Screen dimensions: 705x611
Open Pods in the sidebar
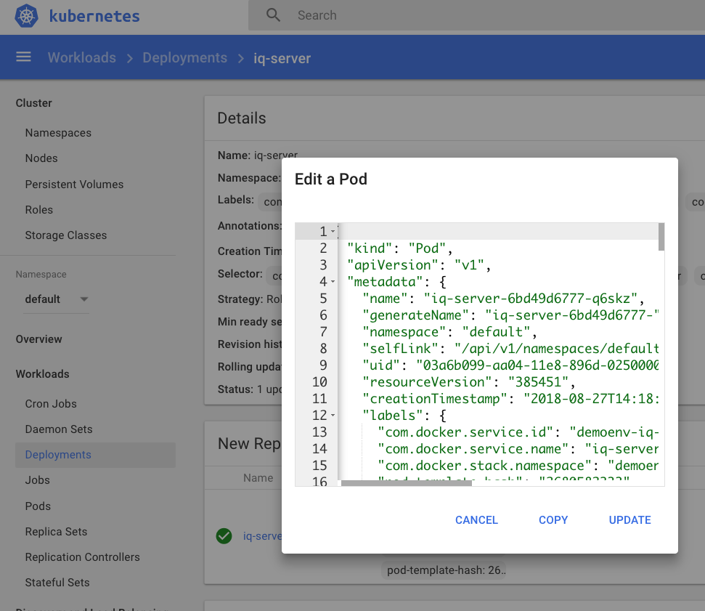(x=38, y=506)
